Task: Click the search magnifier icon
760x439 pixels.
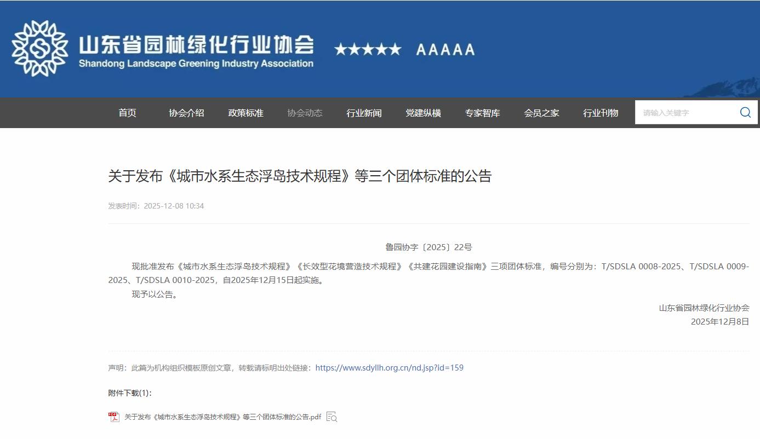Action: point(745,112)
